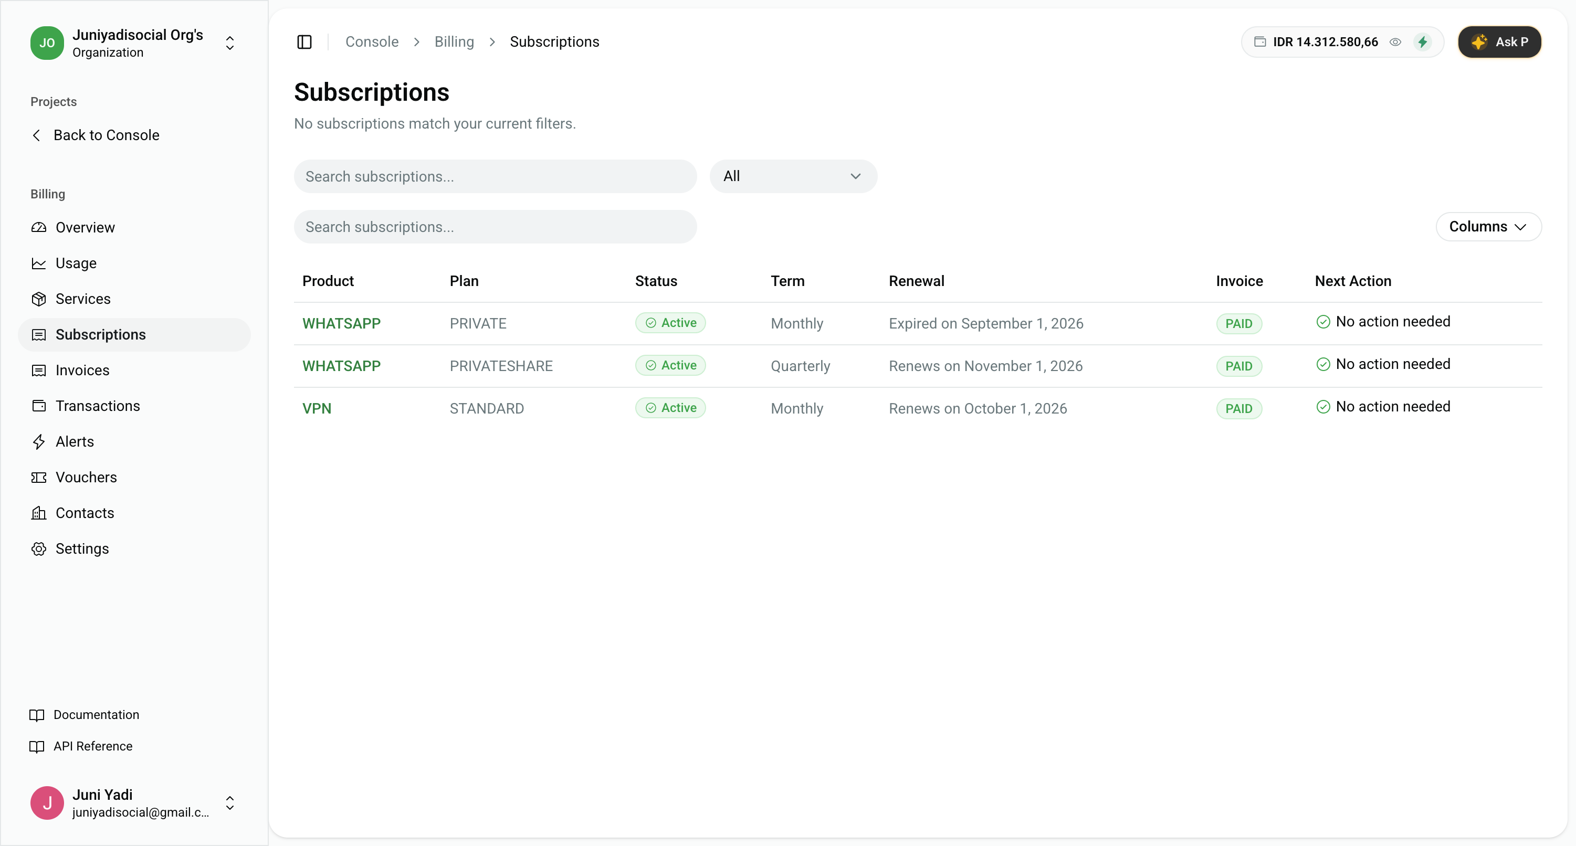Open the All status filter dropdown

tap(793, 177)
